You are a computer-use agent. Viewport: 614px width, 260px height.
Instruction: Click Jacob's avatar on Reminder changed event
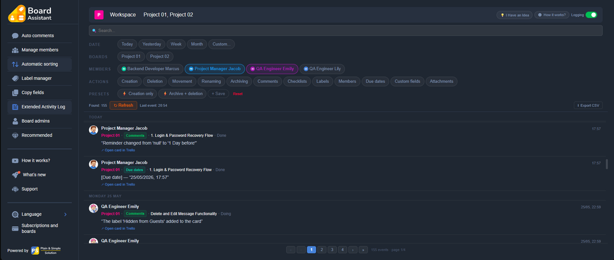point(93,130)
